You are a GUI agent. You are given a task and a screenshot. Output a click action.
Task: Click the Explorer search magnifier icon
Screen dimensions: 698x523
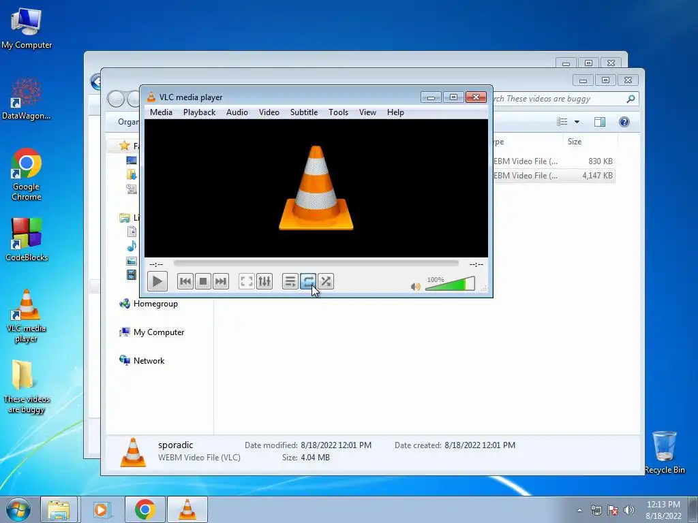631,99
